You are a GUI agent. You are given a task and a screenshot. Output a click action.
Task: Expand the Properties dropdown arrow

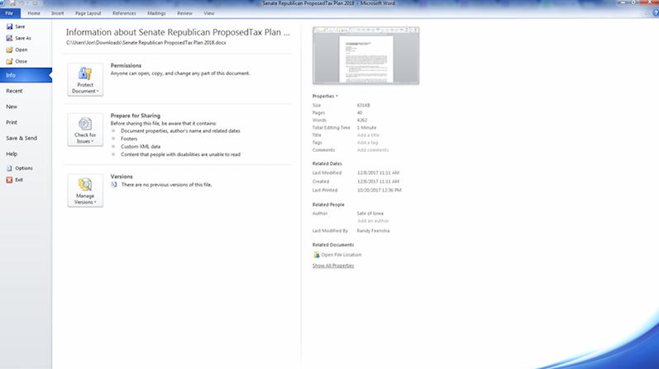coord(337,96)
